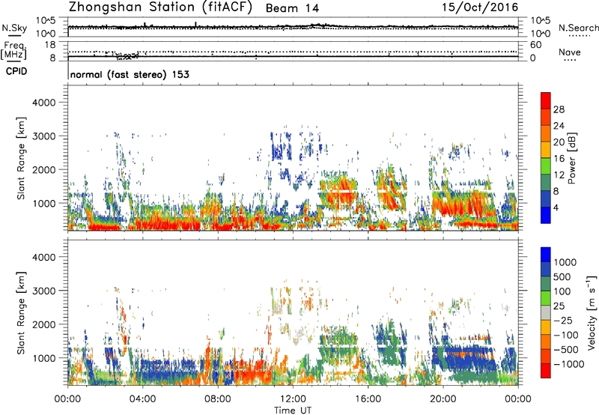Click the '-25' velocity colorbar label
This screenshot has height=415, width=599.
(562, 320)
